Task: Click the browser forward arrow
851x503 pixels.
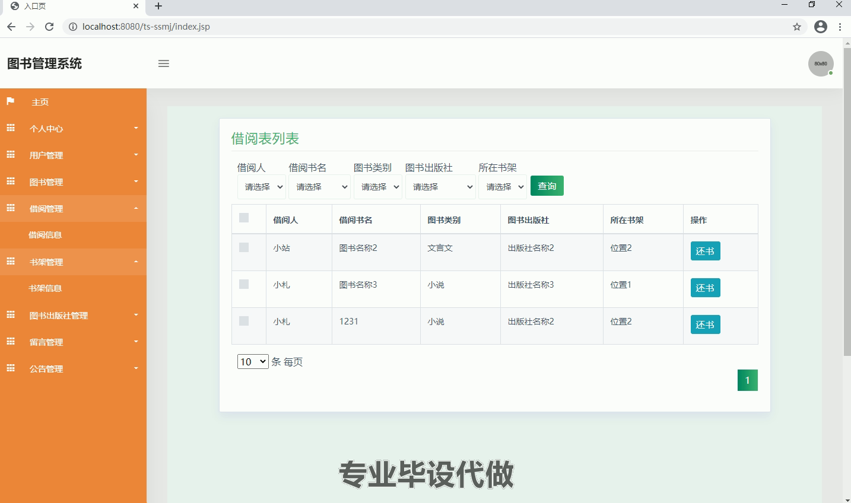Action: point(30,27)
